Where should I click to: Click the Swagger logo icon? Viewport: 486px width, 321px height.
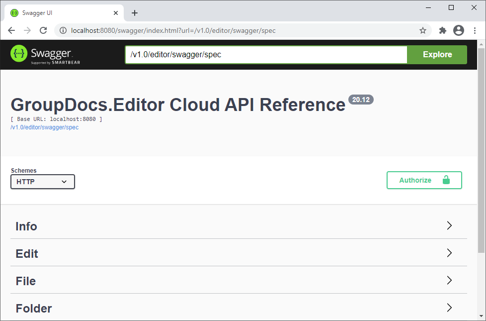[x=19, y=53]
